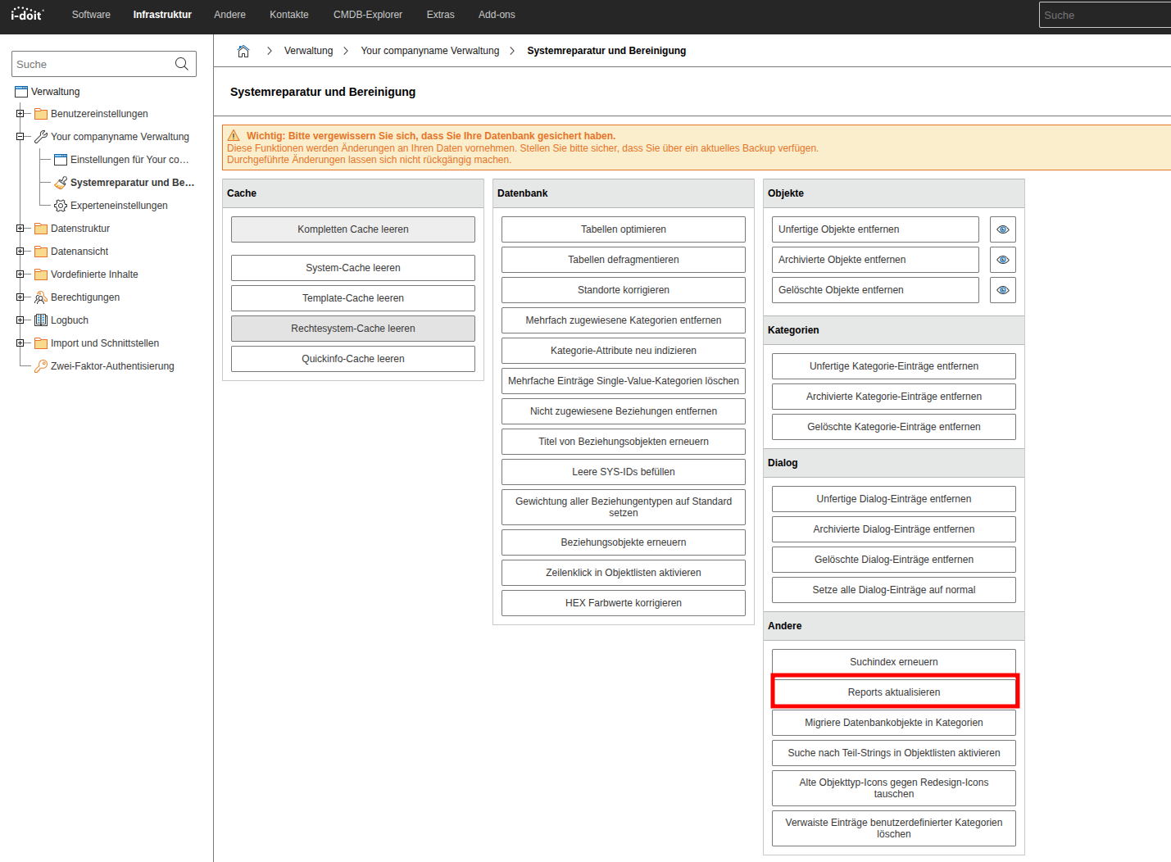The height and width of the screenshot is (862, 1171).
Task: Open the Add-ons menu
Action: tap(497, 15)
